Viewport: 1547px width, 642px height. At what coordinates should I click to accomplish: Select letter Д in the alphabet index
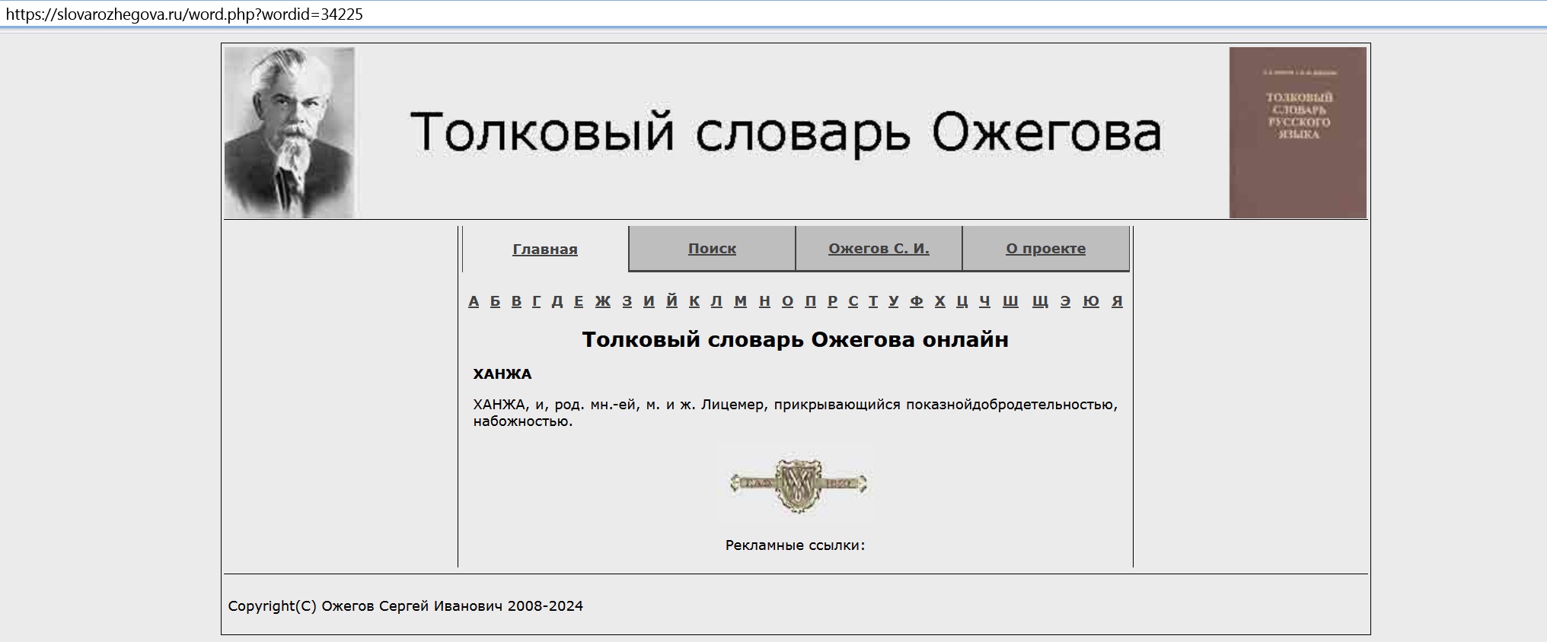(x=557, y=301)
